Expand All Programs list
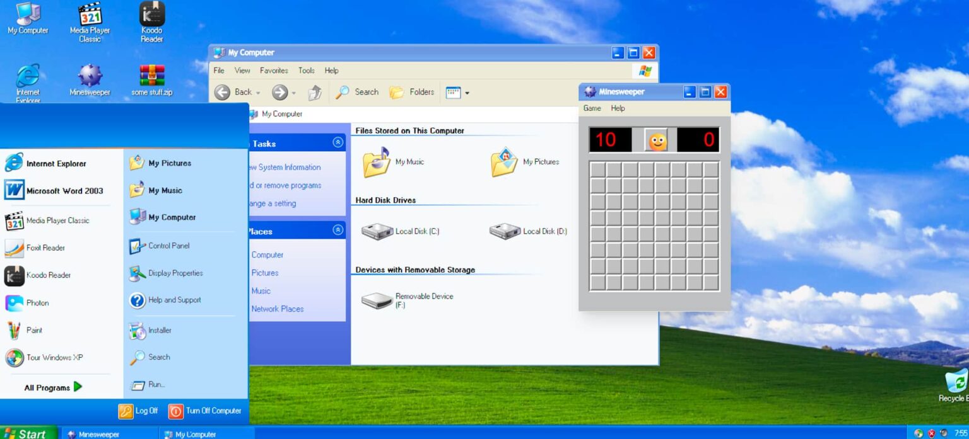 click(54, 387)
